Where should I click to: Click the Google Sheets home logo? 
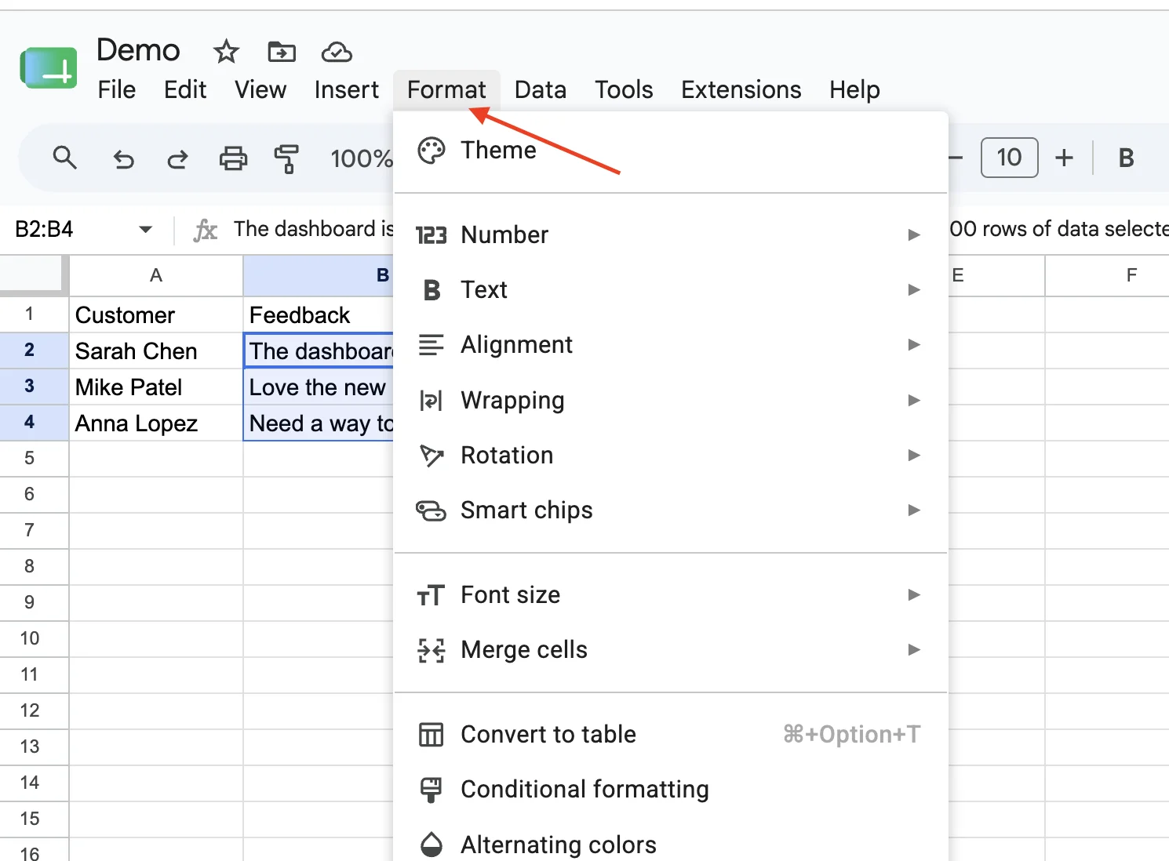click(x=49, y=68)
